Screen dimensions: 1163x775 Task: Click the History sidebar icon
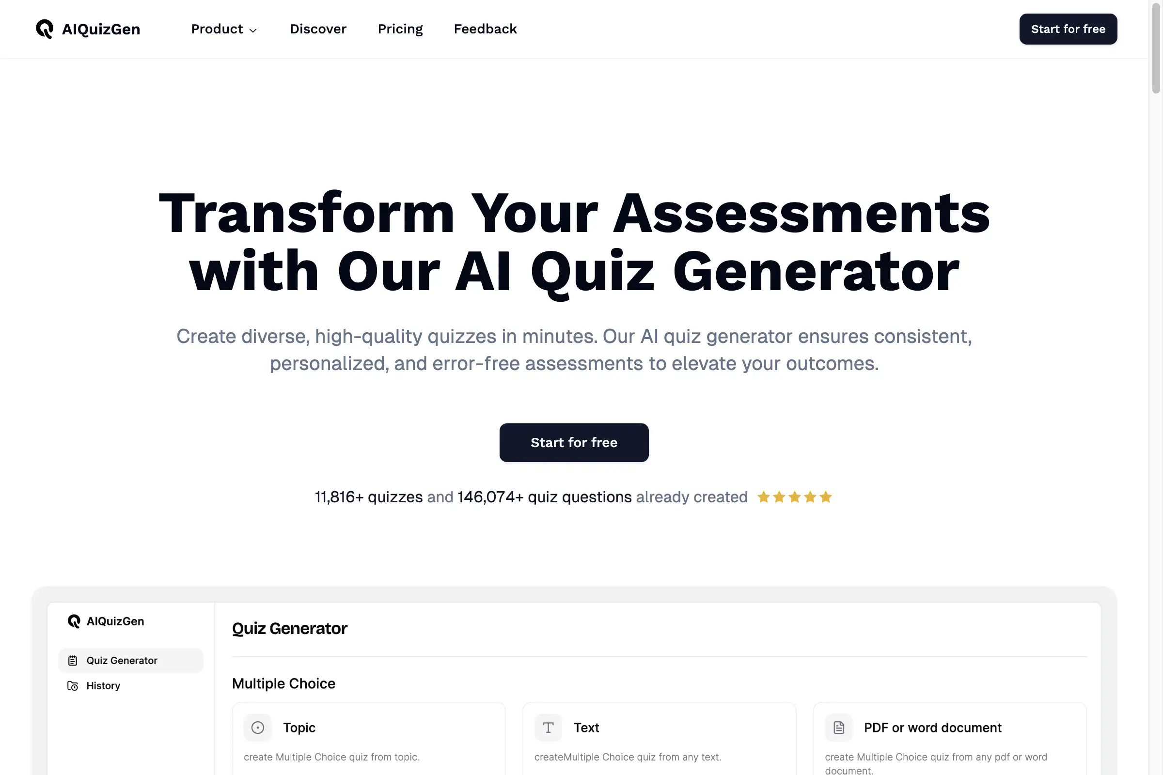[73, 686]
